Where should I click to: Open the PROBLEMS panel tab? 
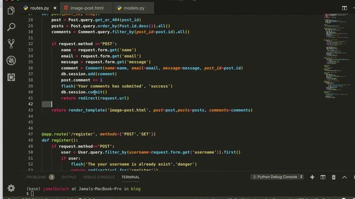click(36, 177)
